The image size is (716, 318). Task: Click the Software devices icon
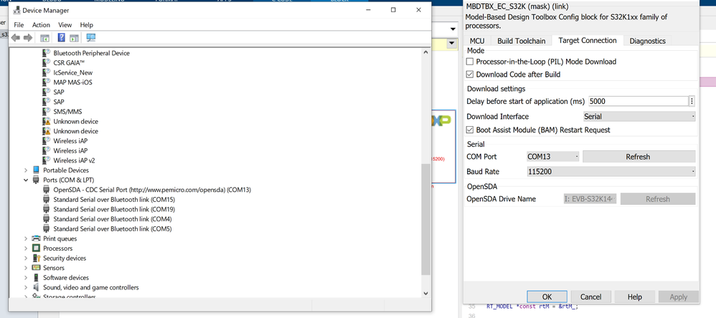36,277
